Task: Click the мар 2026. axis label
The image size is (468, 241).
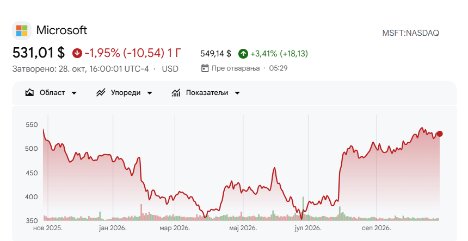Action: pos(175,228)
